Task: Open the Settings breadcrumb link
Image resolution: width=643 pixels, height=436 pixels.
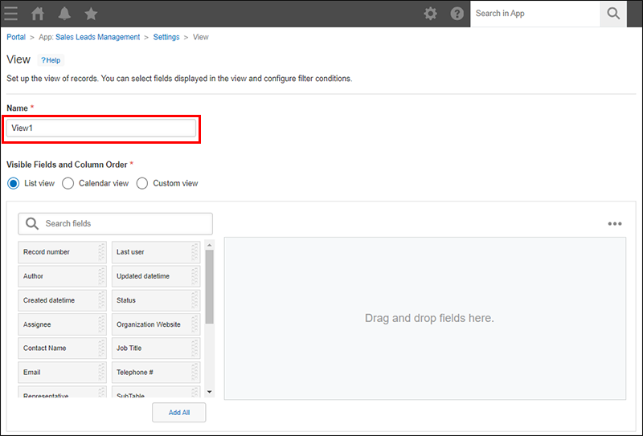Action: pos(166,37)
